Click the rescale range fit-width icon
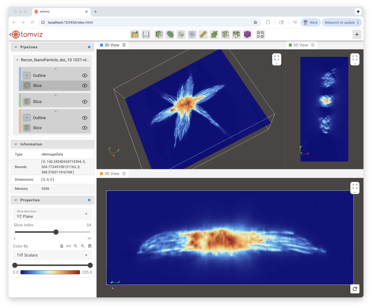 coord(69,246)
